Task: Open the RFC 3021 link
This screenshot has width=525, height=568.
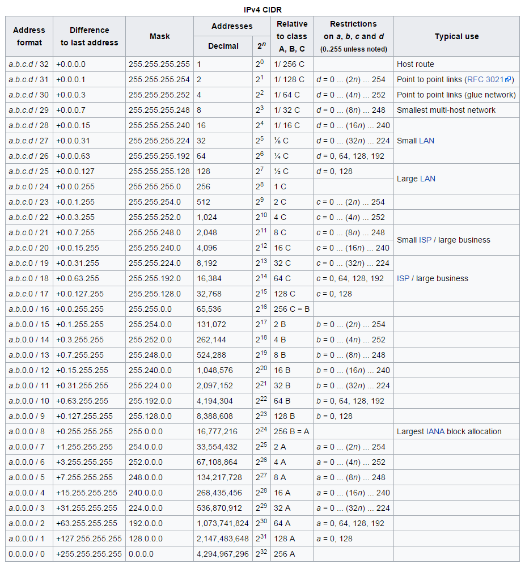Action: click(485, 80)
